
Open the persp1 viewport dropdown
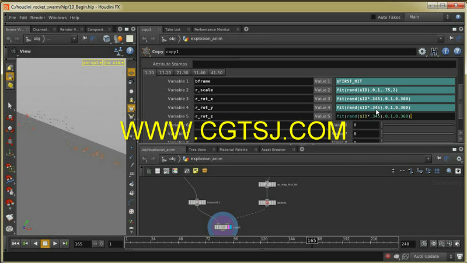point(92,63)
